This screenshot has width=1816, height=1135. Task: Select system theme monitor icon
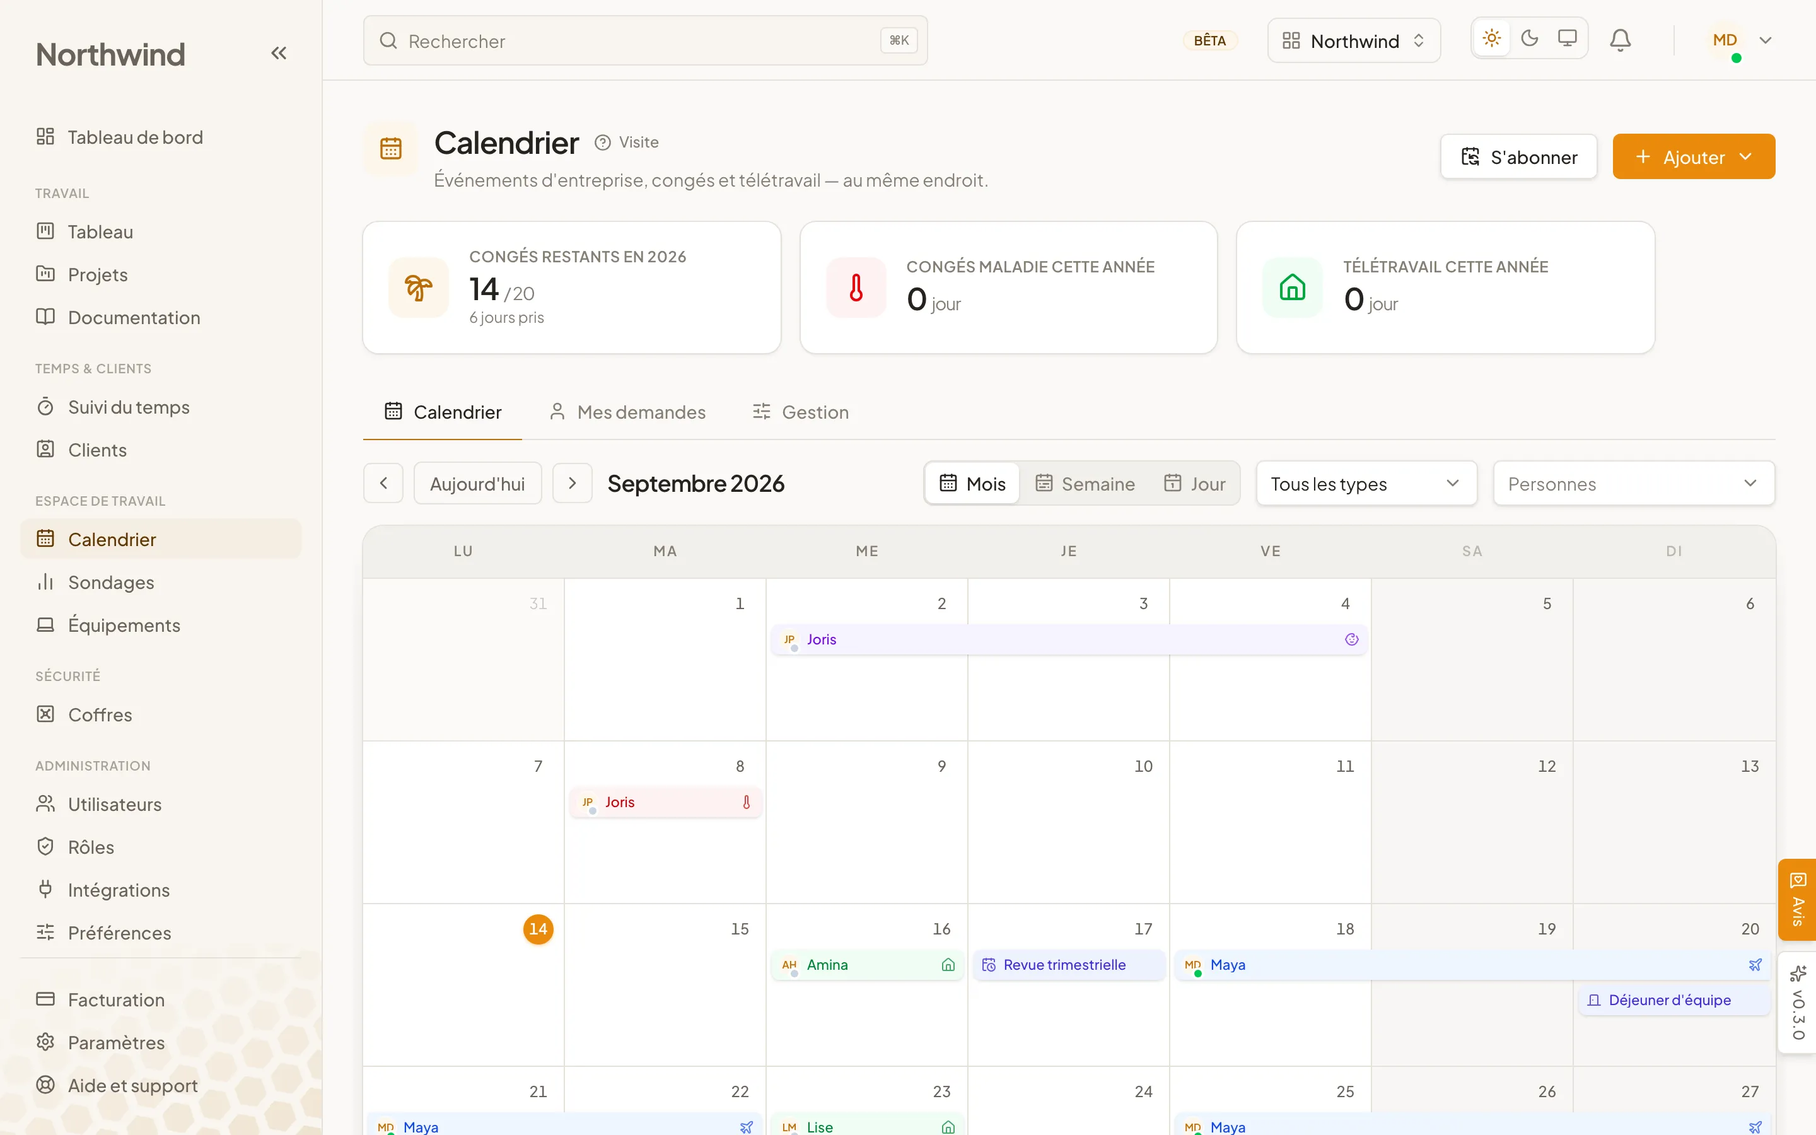[x=1567, y=38]
